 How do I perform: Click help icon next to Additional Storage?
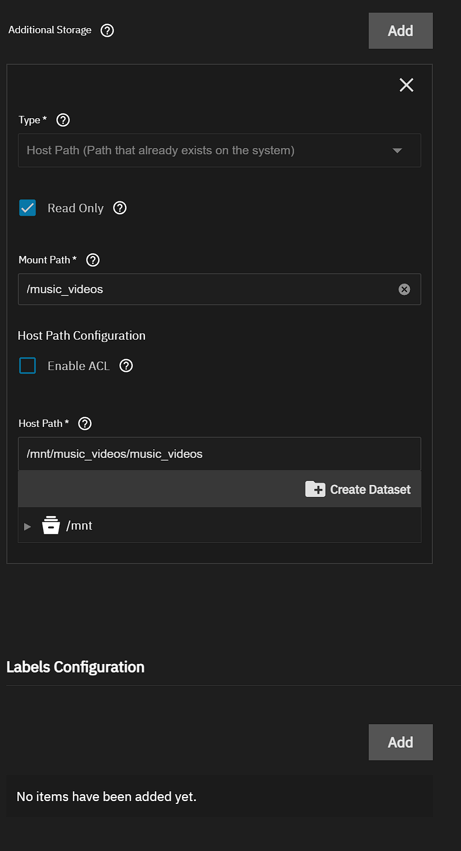[x=107, y=30]
